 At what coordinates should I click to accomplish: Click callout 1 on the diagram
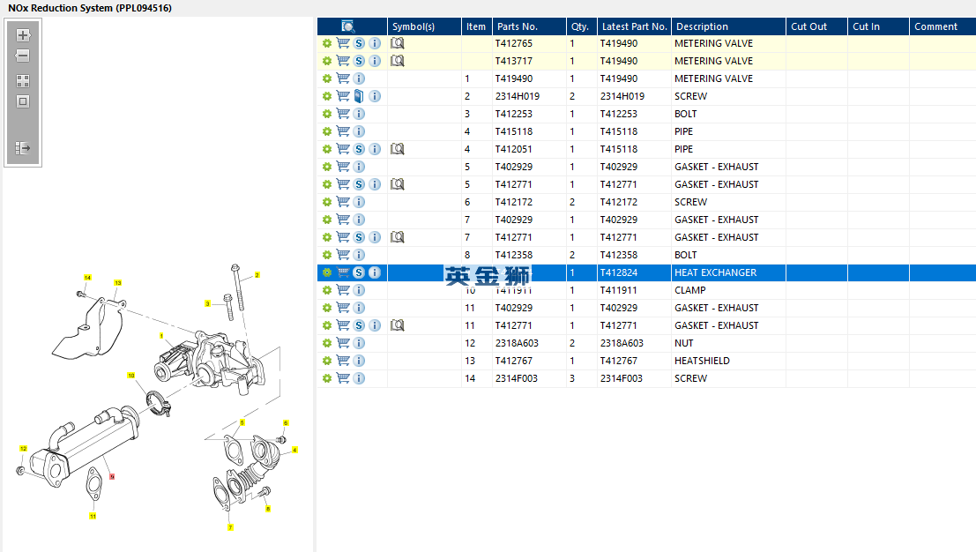pyautogui.click(x=161, y=336)
